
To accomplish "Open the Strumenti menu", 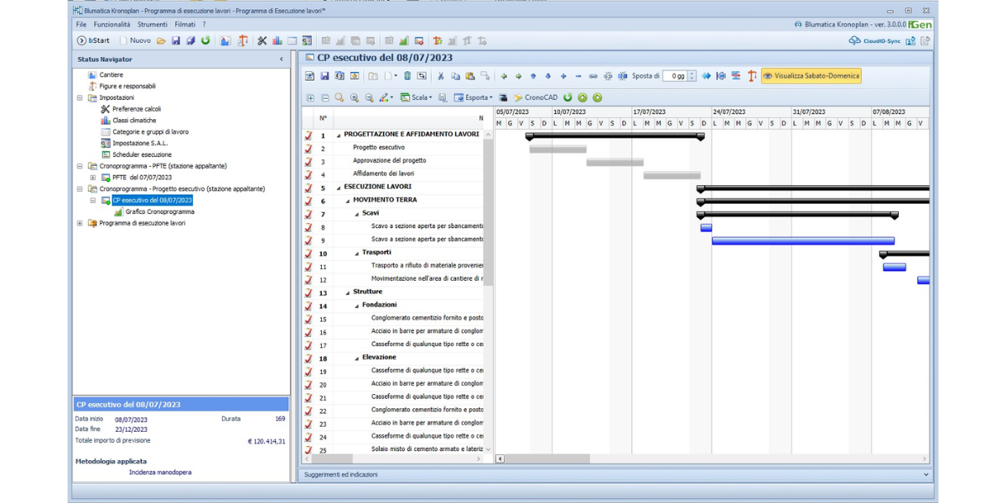I will point(153,24).
